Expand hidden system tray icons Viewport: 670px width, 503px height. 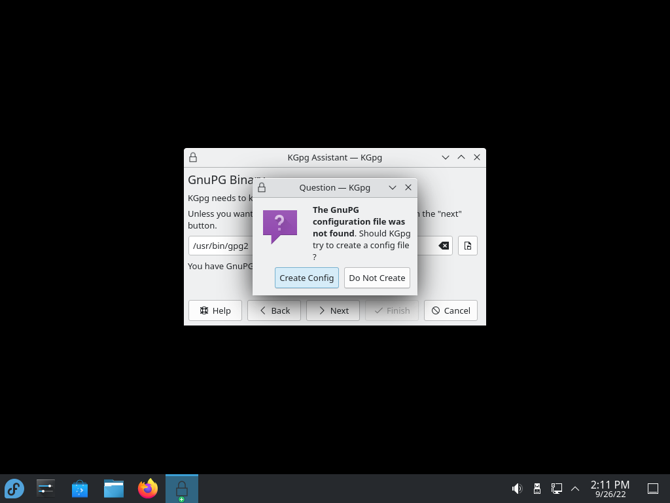click(575, 489)
